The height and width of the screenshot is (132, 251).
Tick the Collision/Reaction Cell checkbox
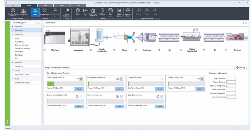coord(181,50)
